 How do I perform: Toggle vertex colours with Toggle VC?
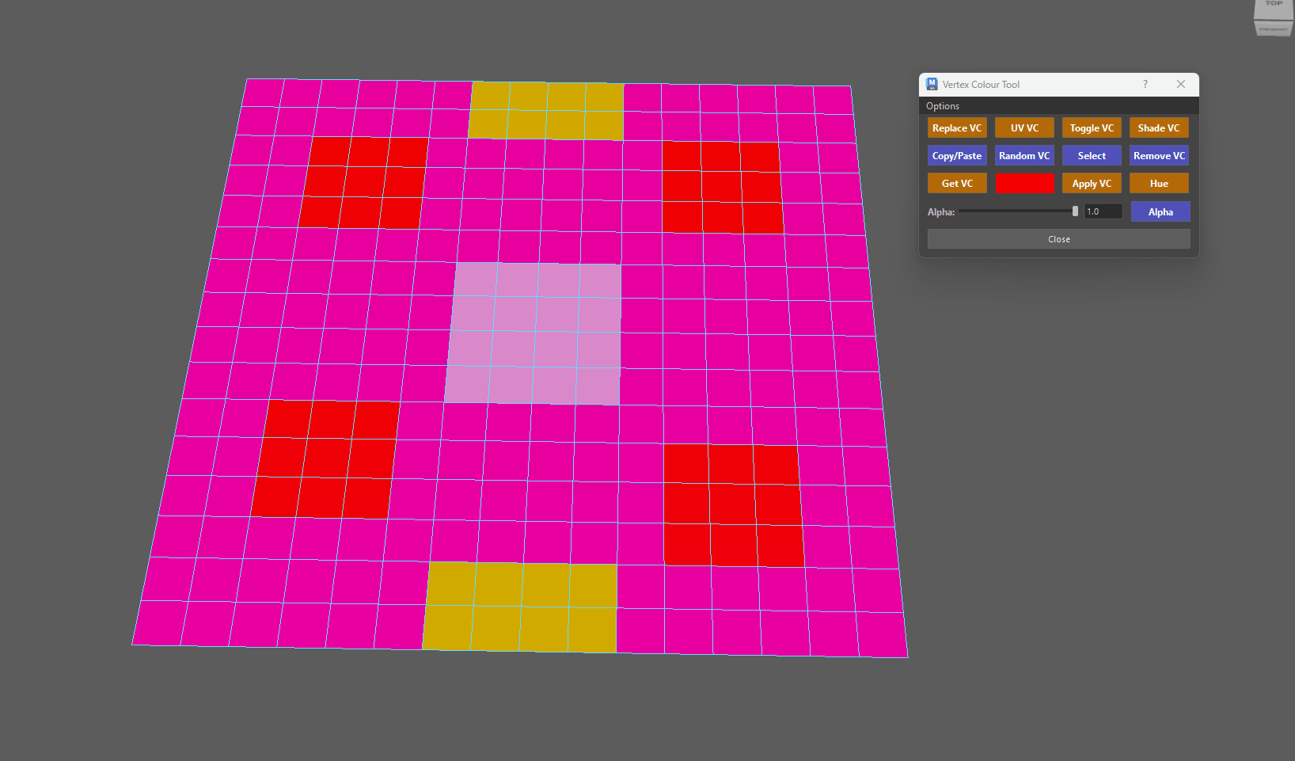coord(1092,128)
